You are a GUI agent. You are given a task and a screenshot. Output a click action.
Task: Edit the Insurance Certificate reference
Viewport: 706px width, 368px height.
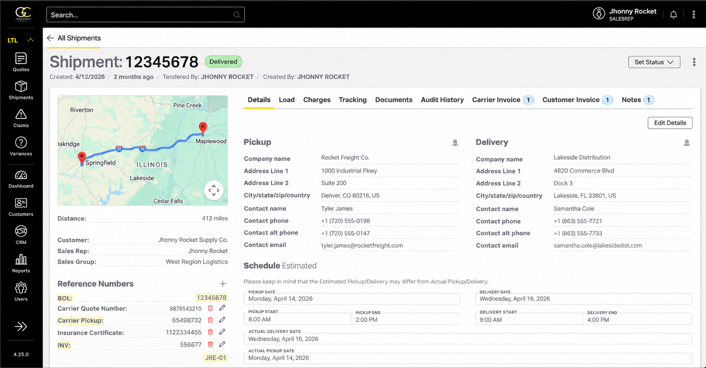click(x=222, y=332)
